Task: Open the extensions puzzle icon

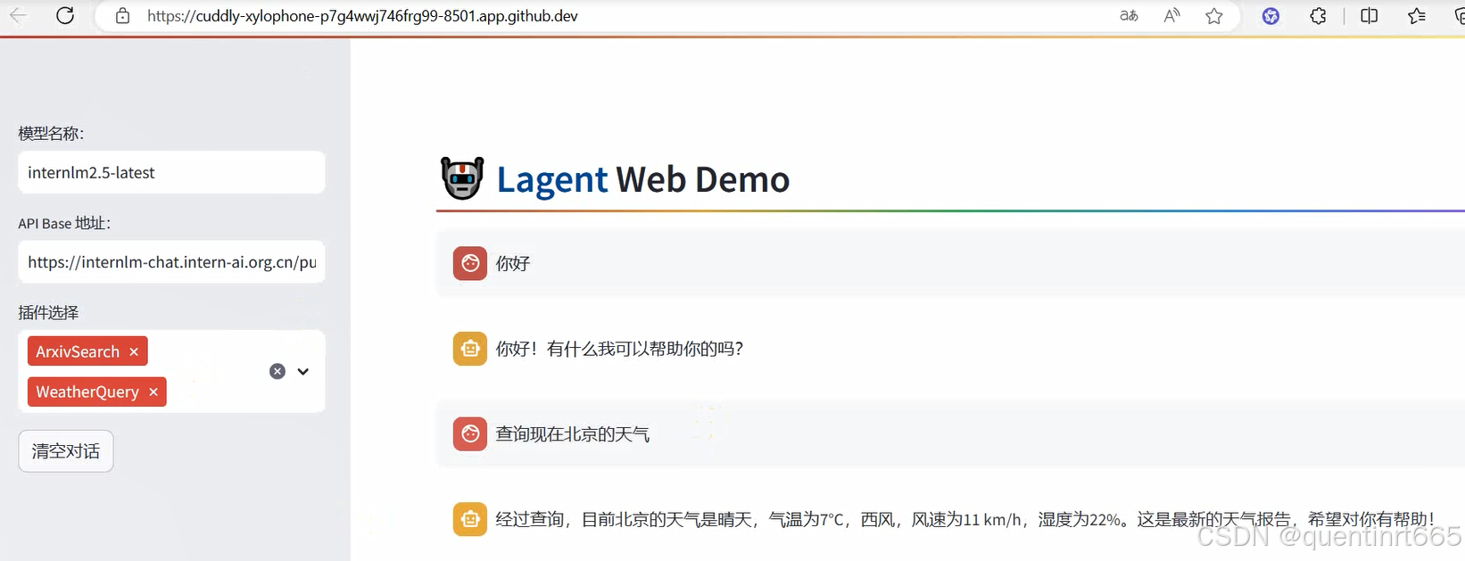Action: coord(1318,15)
